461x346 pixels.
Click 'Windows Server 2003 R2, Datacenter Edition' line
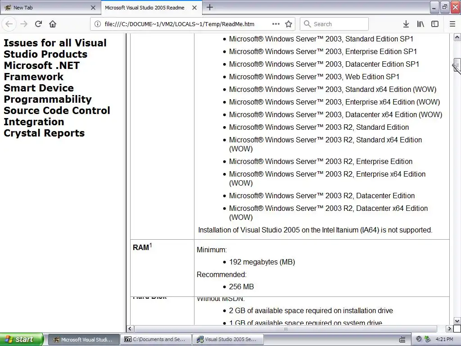[x=321, y=196]
